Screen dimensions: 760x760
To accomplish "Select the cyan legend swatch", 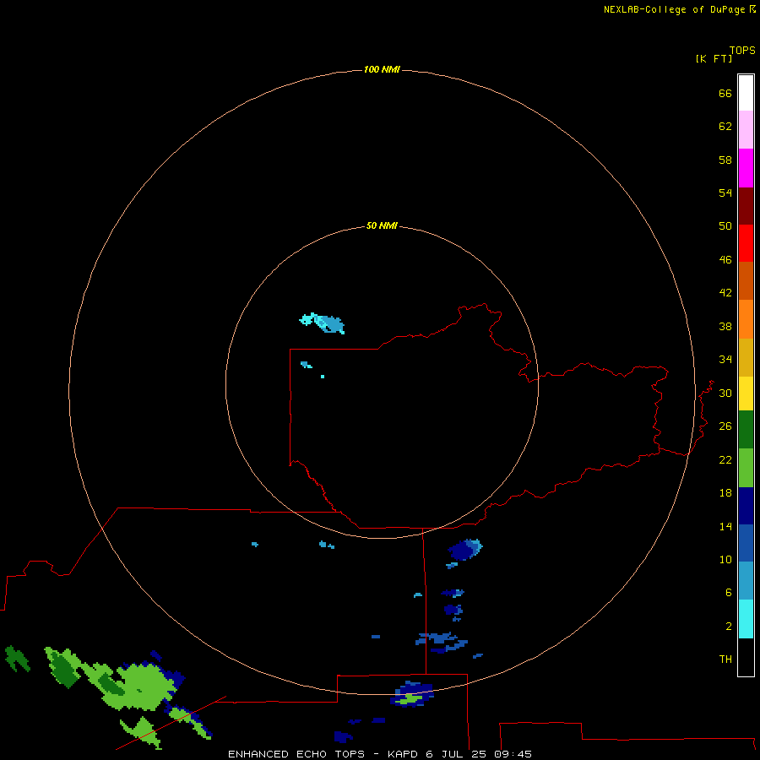I will [x=746, y=619].
